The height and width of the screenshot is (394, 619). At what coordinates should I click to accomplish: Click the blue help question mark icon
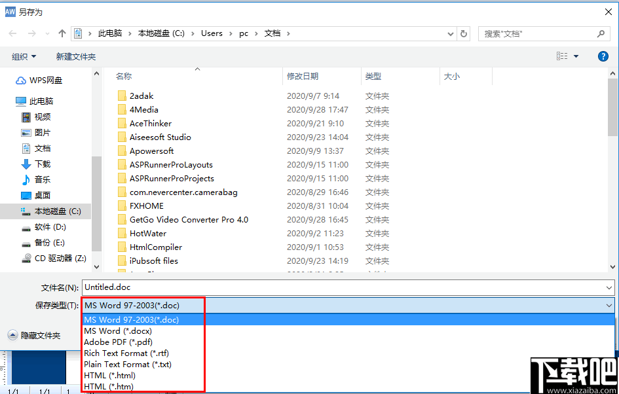tap(603, 56)
